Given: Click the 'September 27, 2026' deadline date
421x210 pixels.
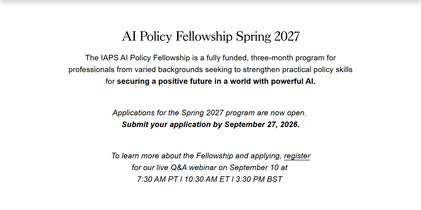Looking at the screenshot, I should click(262, 124).
